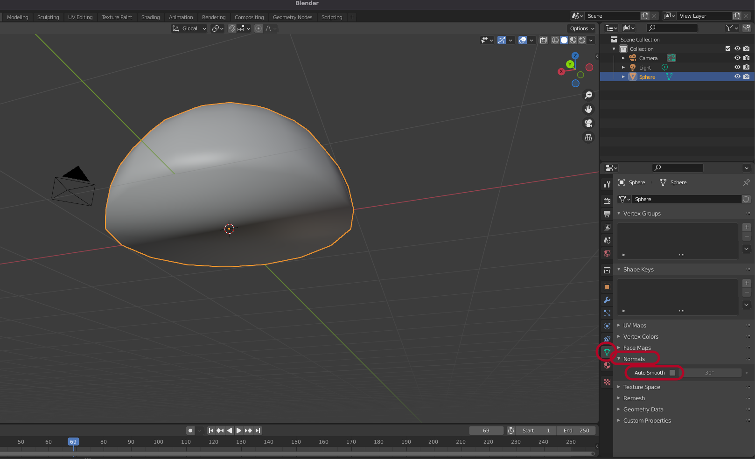The width and height of the screenshot is (755, 459).
Task: Add a new vertex group with plus button
Action: tap(747, 227)
